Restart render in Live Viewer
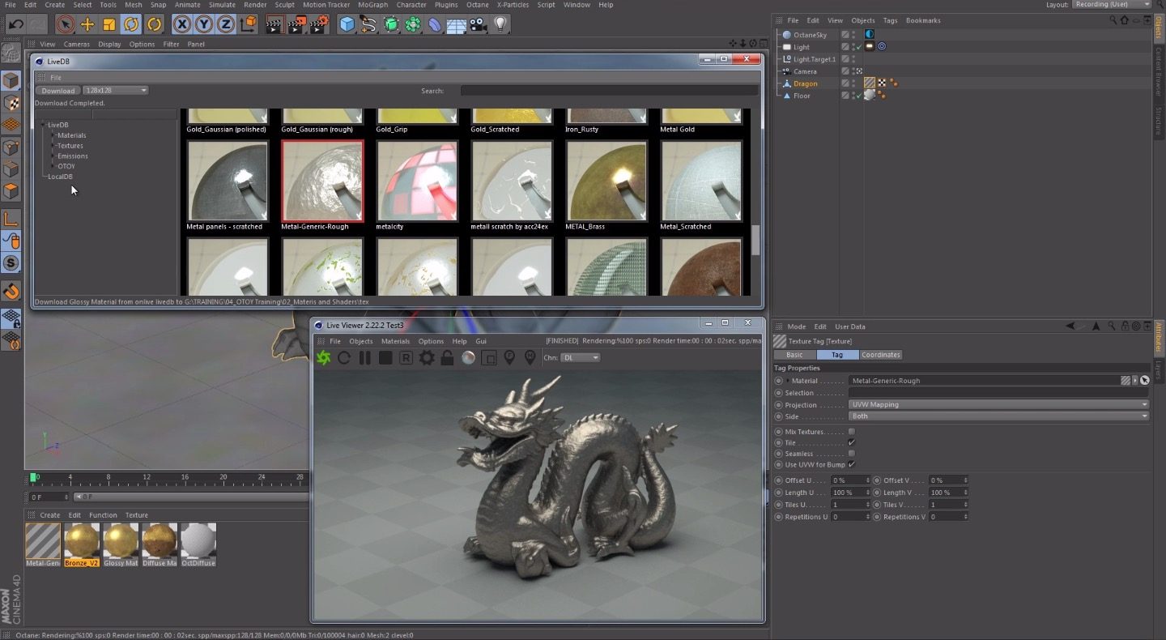This screenshot has width=1166, height=640. pyautogui.click(x=344, y=357)
